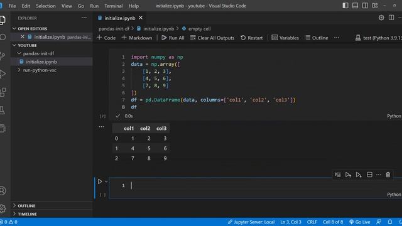Execute cell and below from cell toolbar
The width and height of the screenshot is (402, 226).
click(x=359, y=175)
